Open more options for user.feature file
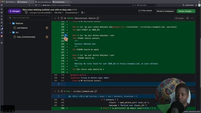 click(192, 18)
